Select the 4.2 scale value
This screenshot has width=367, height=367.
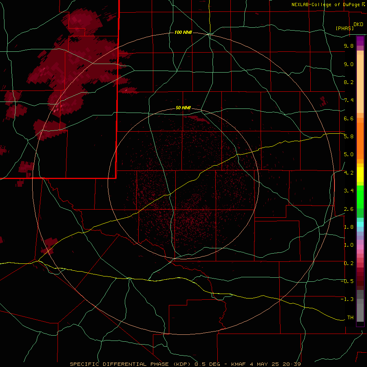(x=349, y=173)
